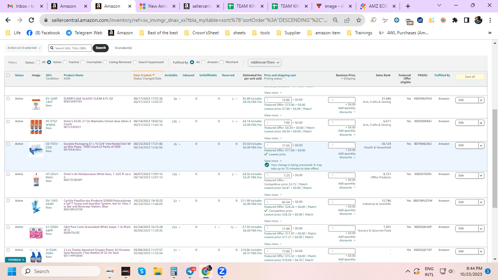Open the Windows Start menu
The height and width of the screenshot is (280, 498).
(12, 271)
